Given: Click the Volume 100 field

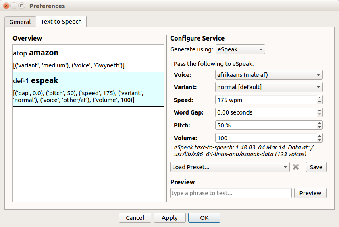Looking at the screenshot, I should point(266,138).
